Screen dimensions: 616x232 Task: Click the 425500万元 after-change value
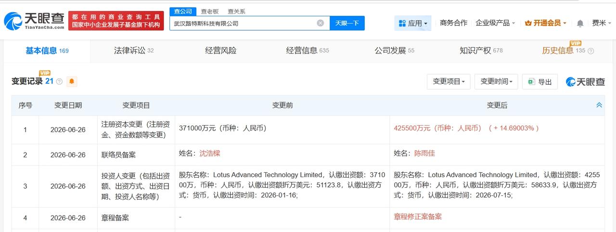[x=466, y=129]
